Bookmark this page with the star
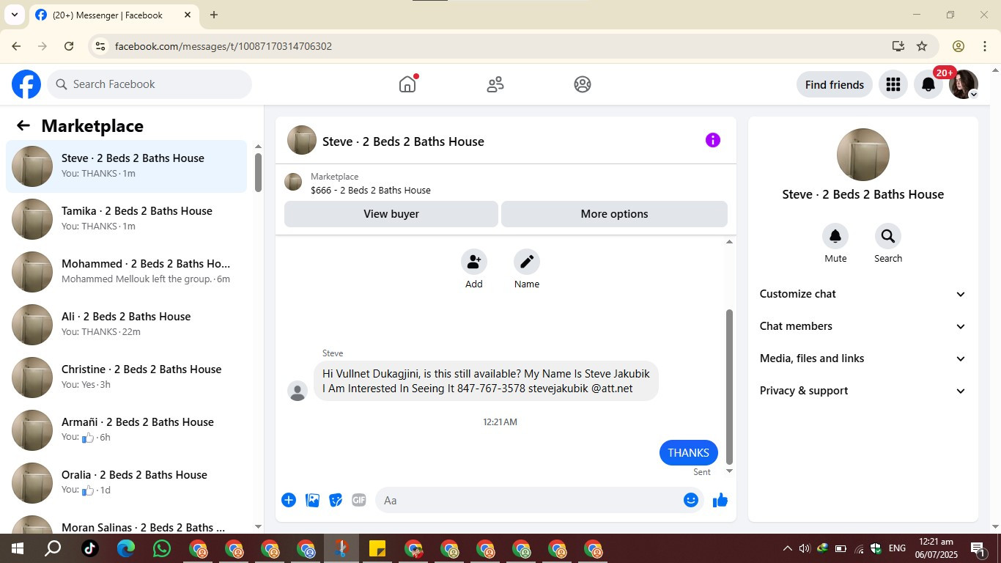 [x=922, y=46]
